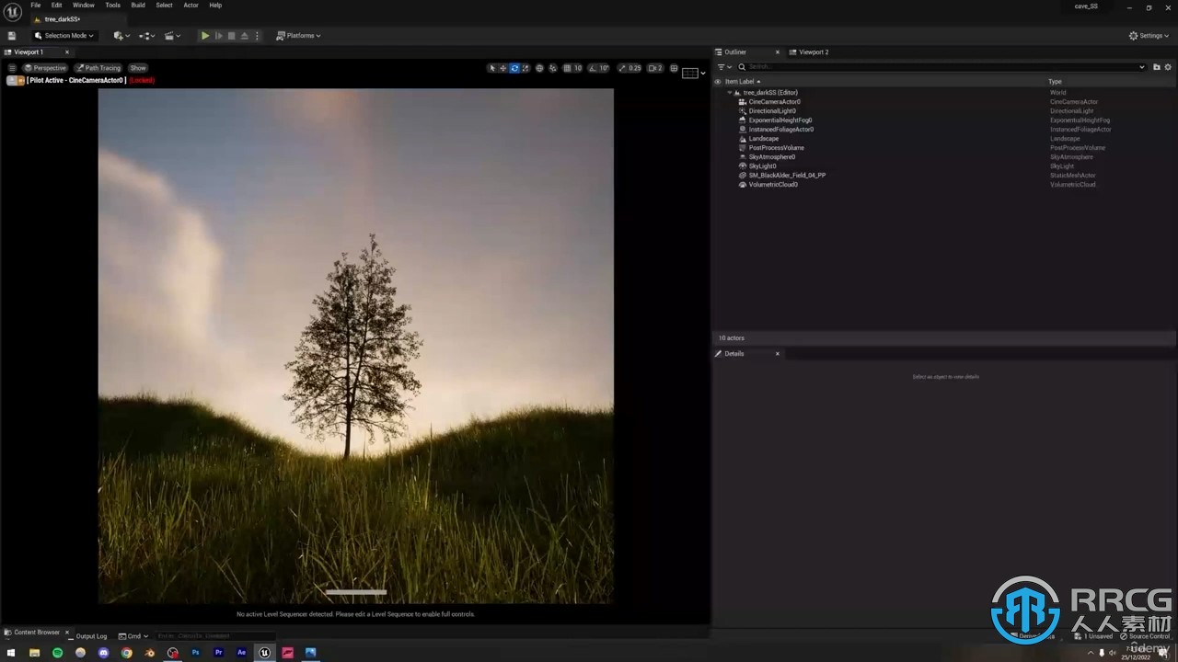Image resolution: width=1178 pixels, height=662 pixels.
Task: Click the Stop simulation button
Action: [231, 36]
